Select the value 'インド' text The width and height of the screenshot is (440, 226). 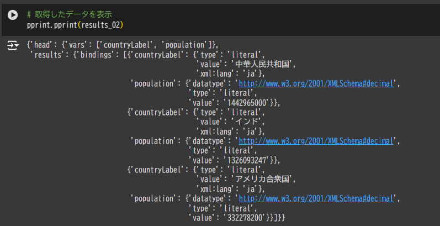(247, 122)
